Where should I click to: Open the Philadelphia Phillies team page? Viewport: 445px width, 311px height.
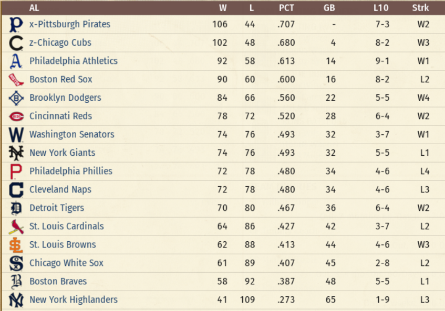(71, 171)
